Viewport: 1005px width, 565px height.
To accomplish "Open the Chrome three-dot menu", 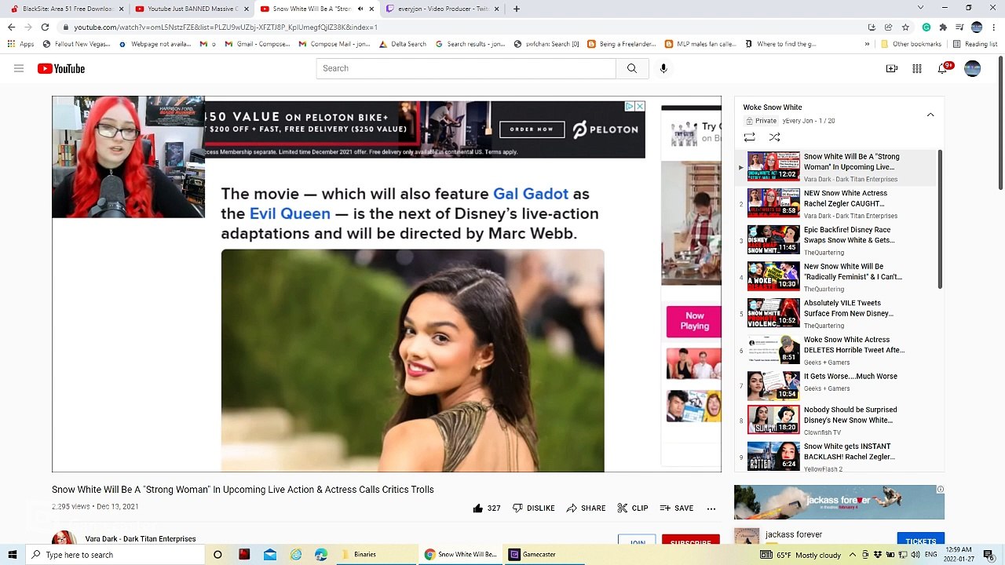I will point(993,27).
